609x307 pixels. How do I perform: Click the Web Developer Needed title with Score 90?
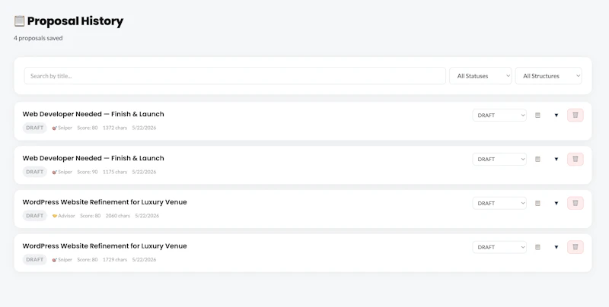click(x=93, y=158)
